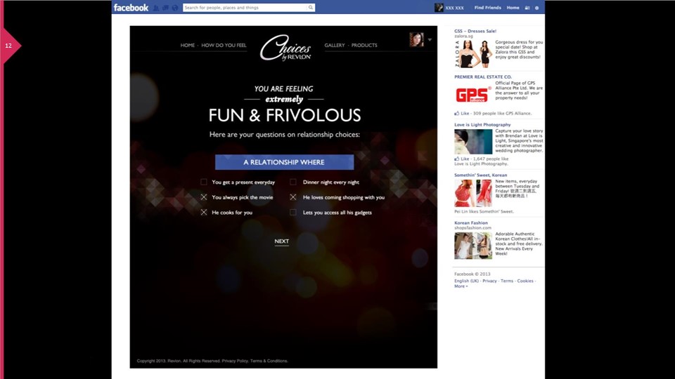Viewport: 675px width, 379px height.
Task: Click the Korean Fashion ad image
Action: [473, 246]
